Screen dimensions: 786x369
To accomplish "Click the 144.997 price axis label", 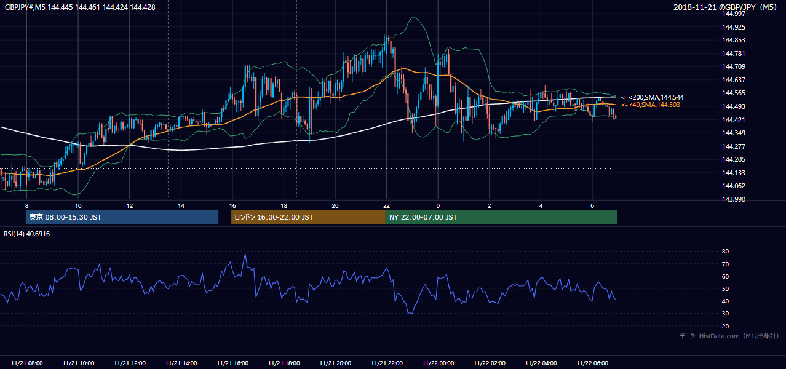I will [x=734, y=14].
